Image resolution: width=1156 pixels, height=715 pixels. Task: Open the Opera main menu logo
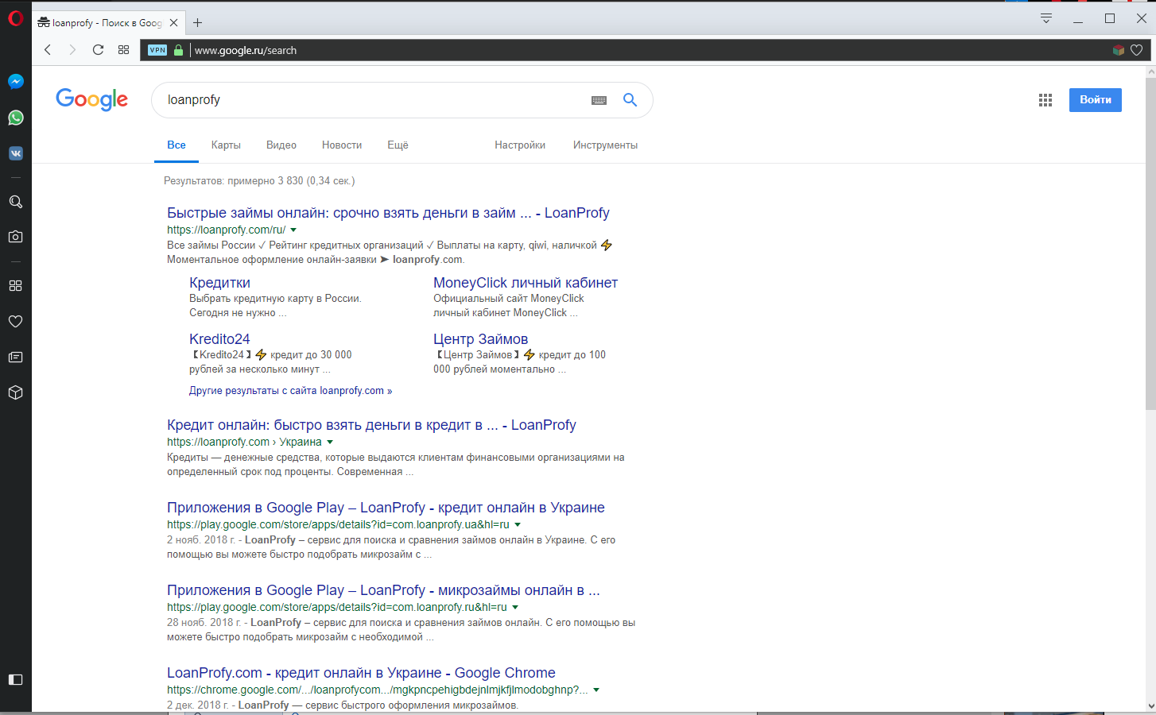[x=15, y=17]
